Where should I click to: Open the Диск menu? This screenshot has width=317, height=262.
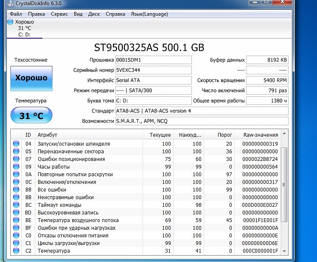tap(94, 14)
